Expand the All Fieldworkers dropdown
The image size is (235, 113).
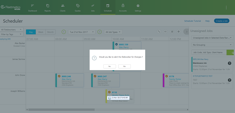point(11,30)
